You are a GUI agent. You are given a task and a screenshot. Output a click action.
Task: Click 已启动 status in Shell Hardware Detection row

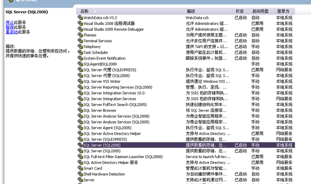[x=241, y=174]
